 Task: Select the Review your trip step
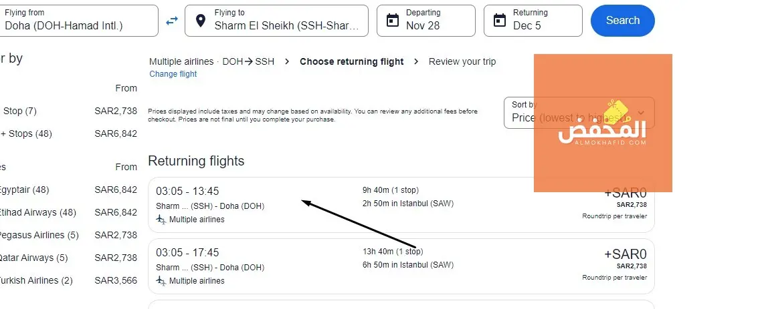pos(462,61)
